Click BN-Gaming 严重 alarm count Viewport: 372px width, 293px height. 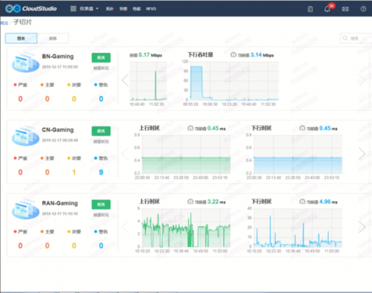click(20, 99)
